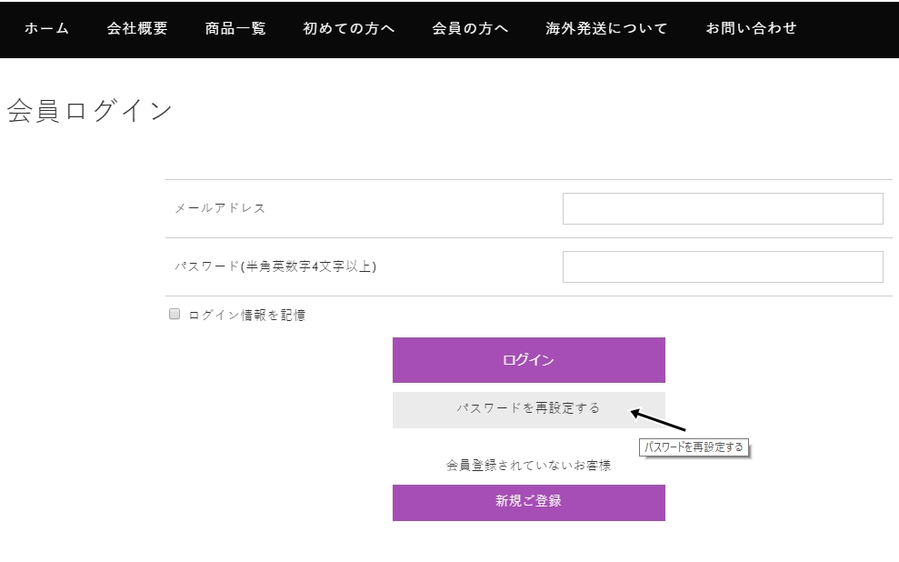Click the パスワード(半角英数字4文字以上) label
This screenshot has height=562, width=899.
(x=275, y=266)
